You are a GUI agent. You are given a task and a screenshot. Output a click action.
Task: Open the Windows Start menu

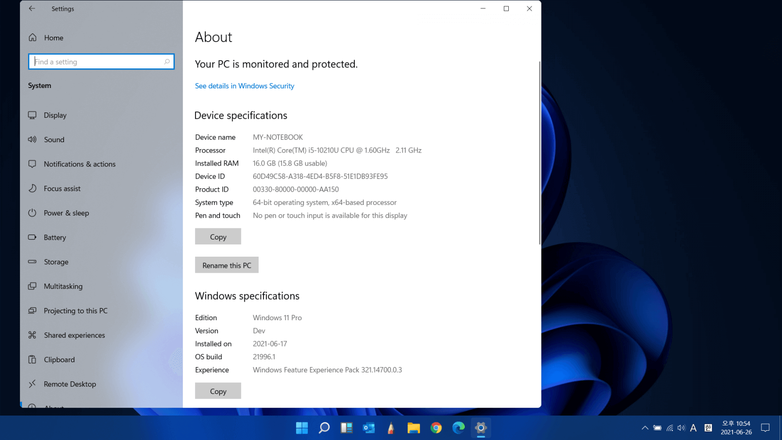pyautogui.click(x=302, y=428)
